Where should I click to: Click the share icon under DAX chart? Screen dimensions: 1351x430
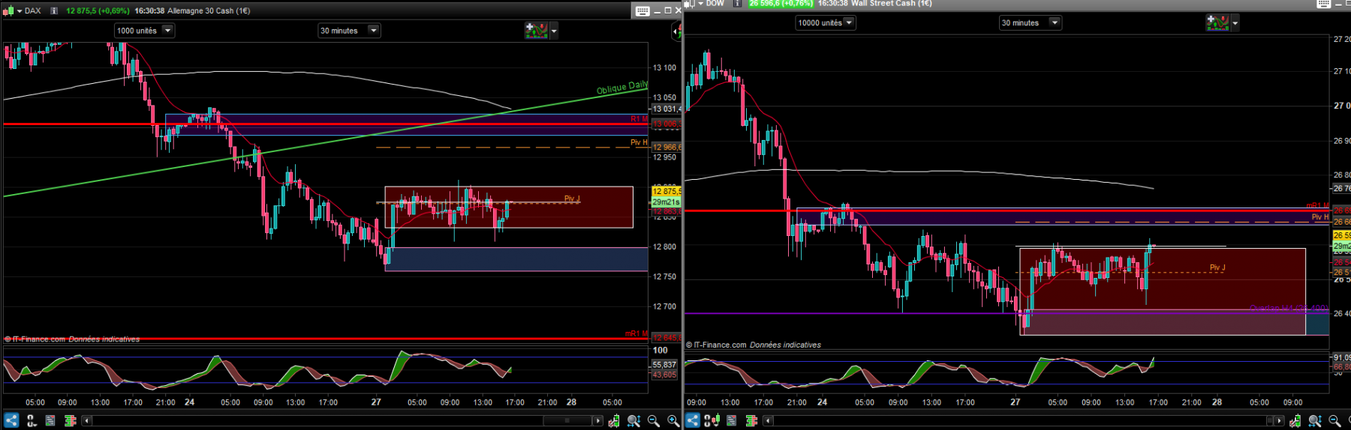(x=11, y=420)
